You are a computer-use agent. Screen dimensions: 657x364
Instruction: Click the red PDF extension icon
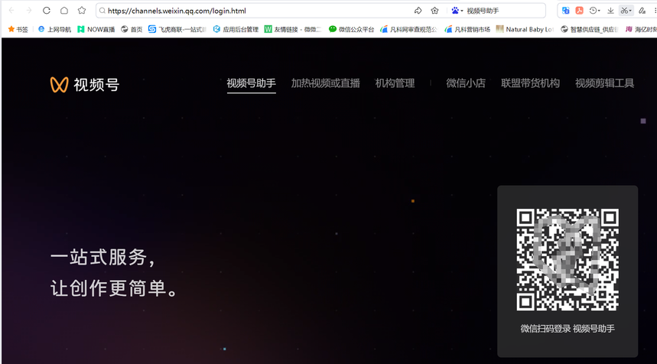coord(580,11)
